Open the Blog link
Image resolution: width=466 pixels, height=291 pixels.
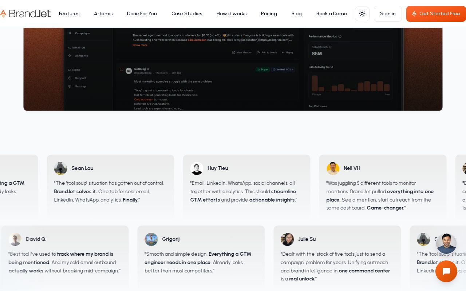point(297,13)
